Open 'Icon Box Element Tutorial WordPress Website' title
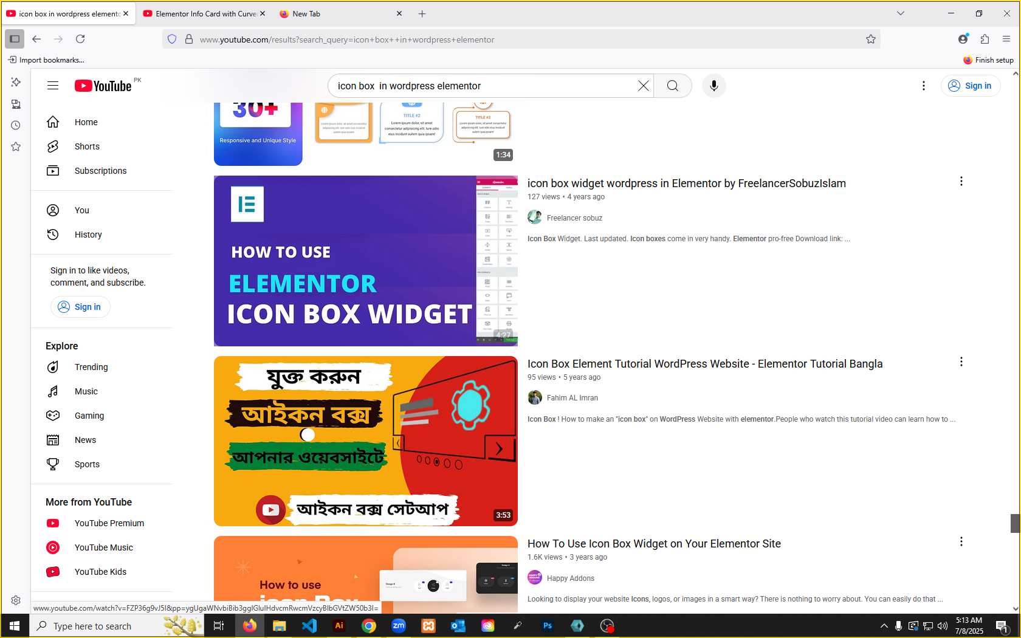Screen dimensions: 1021x638 click(705, 364)
